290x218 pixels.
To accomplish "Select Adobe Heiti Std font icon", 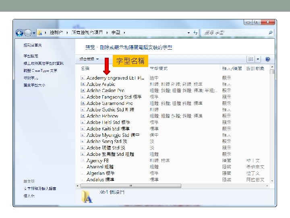I will point(83,122).
